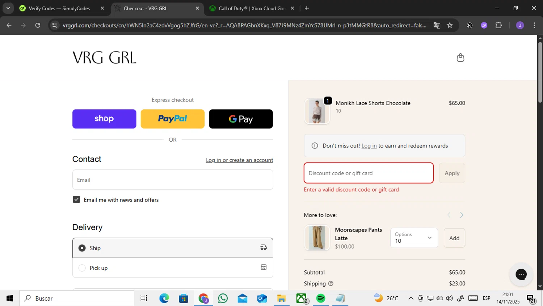Screen dimensions: 543x306
Task: Apply the discount code
Action: tap(452, 173)
